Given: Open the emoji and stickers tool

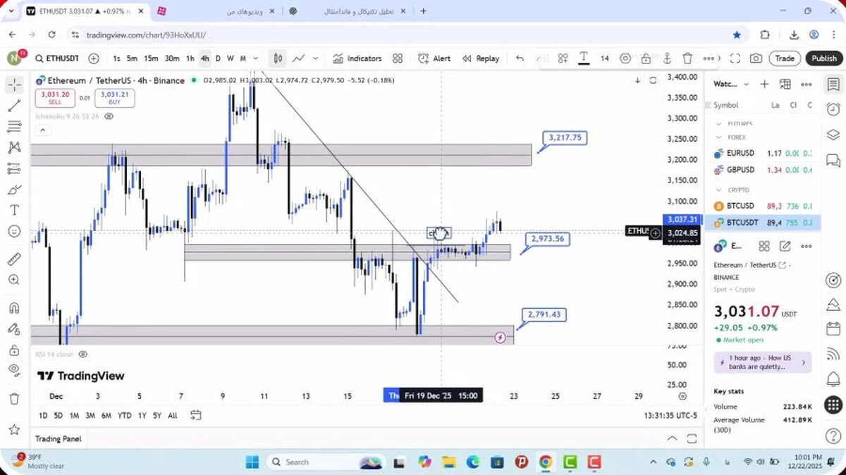Looking at the screenshot, I should 14,231.
